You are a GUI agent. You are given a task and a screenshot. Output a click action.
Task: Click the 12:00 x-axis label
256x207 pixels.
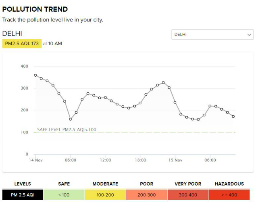point(106,160)
